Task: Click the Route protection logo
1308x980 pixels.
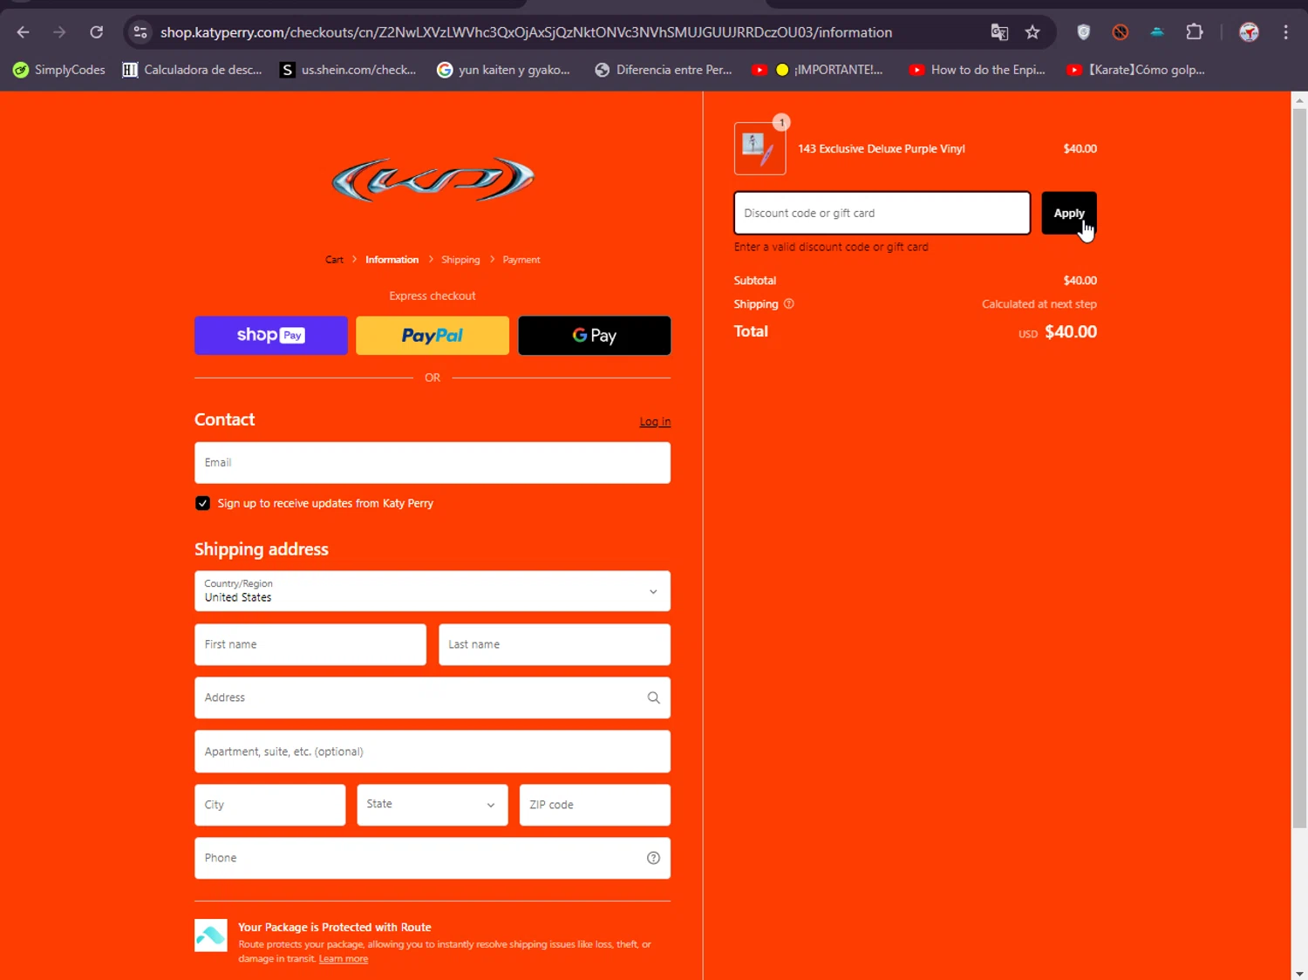Action: pyautogui.click(x=210, y=936)
